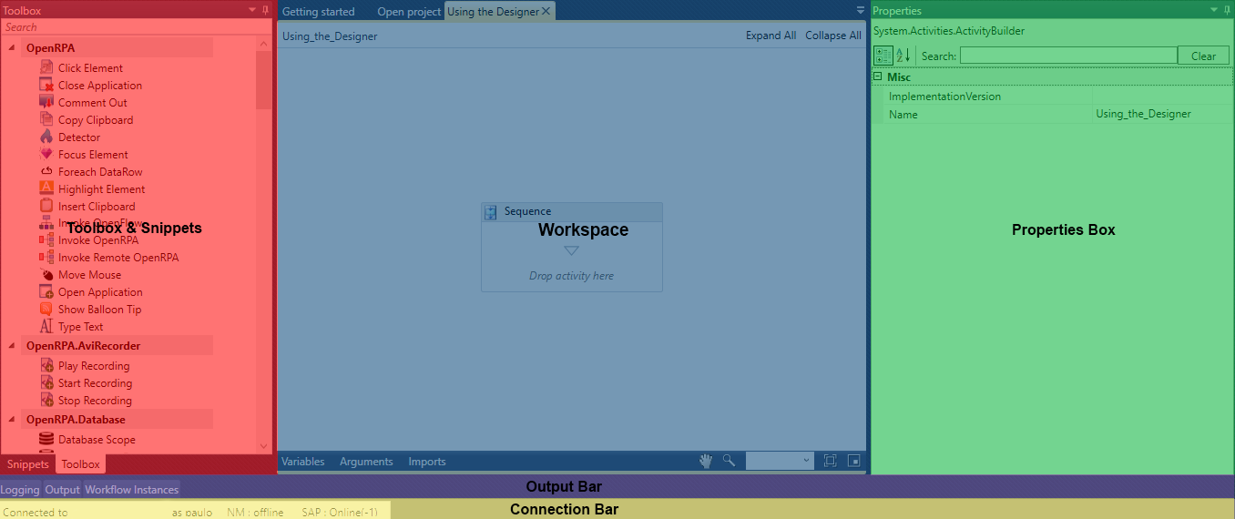Select the Focus Element activity icon
The height and width of the screenshot is (519, 1235).
[x=46, y=154]
